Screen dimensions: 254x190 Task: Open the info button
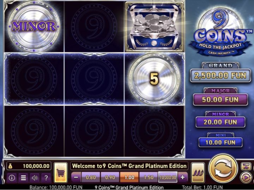click(12, 178)
